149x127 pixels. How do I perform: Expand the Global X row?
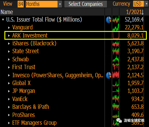[9, 83]
